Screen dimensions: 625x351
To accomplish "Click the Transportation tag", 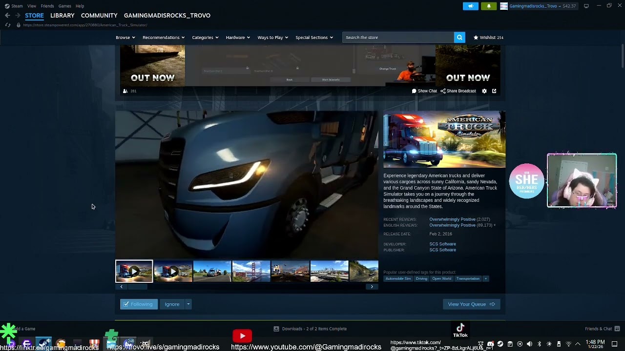I will pos(468,279).
